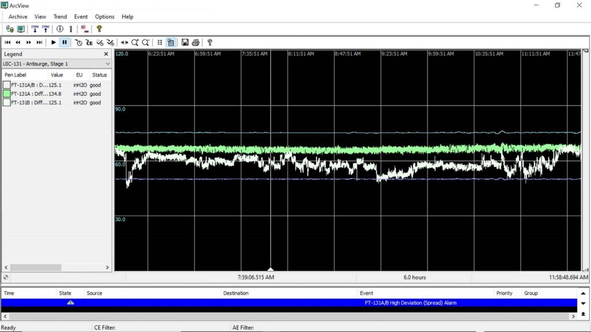
Task: Start trend playback with Play button
Action: click(54, 43)
